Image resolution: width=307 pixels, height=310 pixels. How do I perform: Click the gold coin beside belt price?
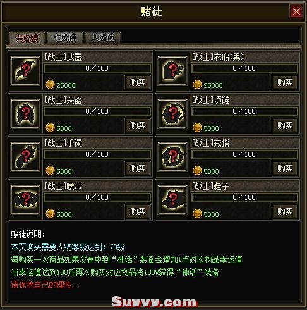(x=50, y=213)
